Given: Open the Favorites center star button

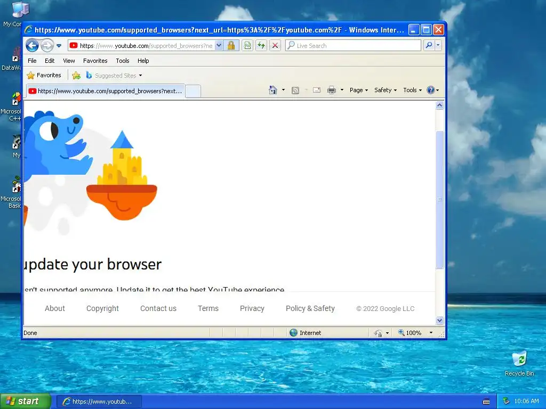Looking at the screenshot, I should pyautogui.click(x=44, y=75).
